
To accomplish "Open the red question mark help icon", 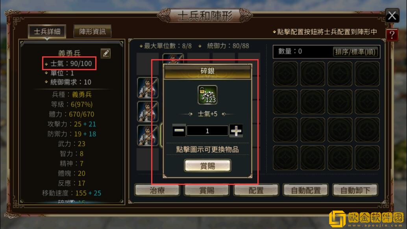I will tap(392, 35).
